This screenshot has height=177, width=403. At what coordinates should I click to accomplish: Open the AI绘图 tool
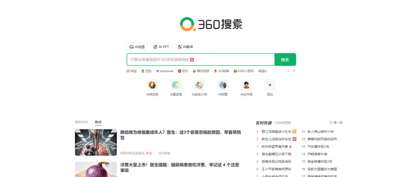tap(137, 46)
